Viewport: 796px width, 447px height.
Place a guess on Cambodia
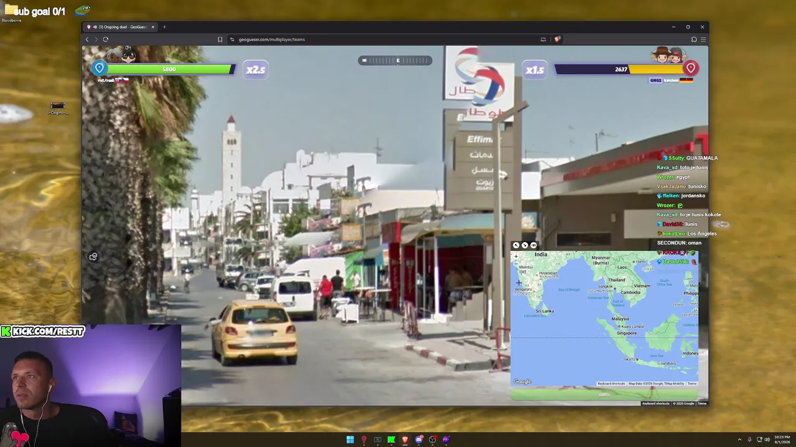631,292
